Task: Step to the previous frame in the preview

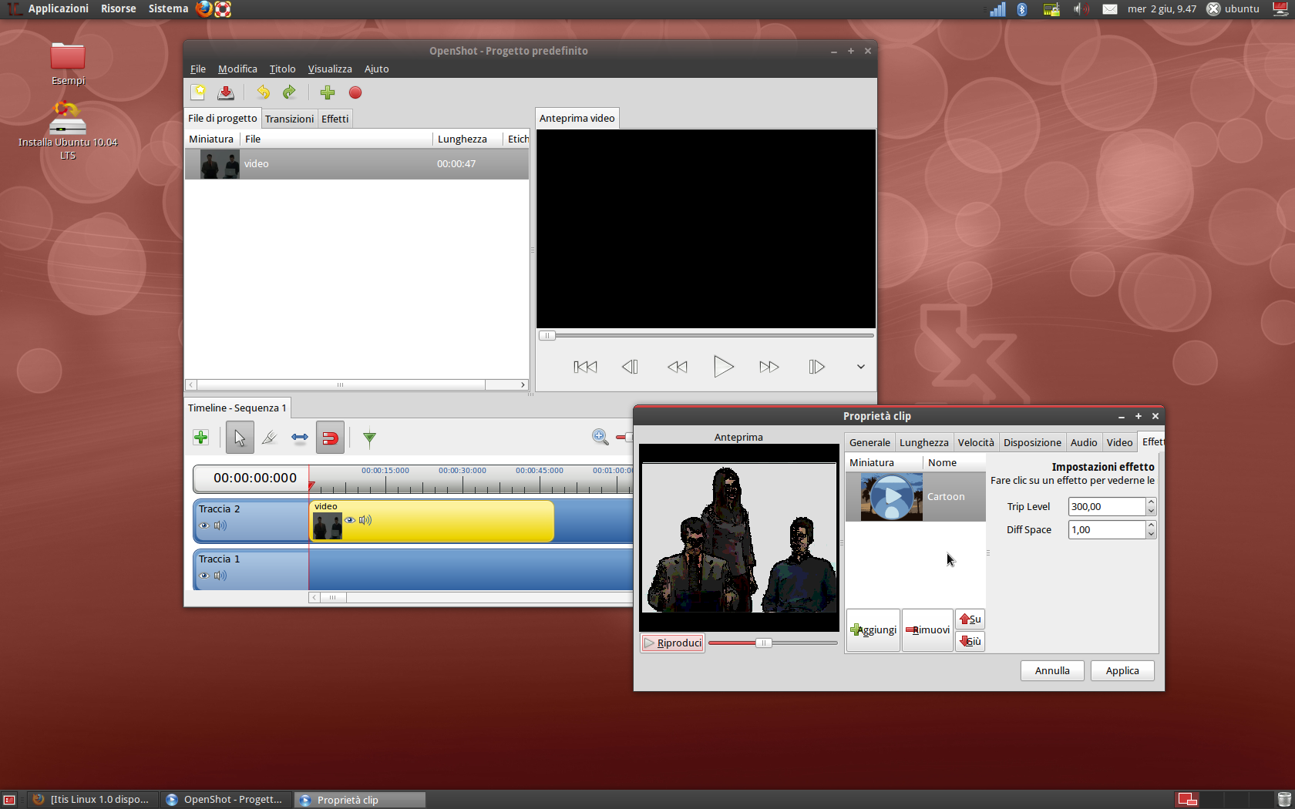Action: (x=630, y=367)
